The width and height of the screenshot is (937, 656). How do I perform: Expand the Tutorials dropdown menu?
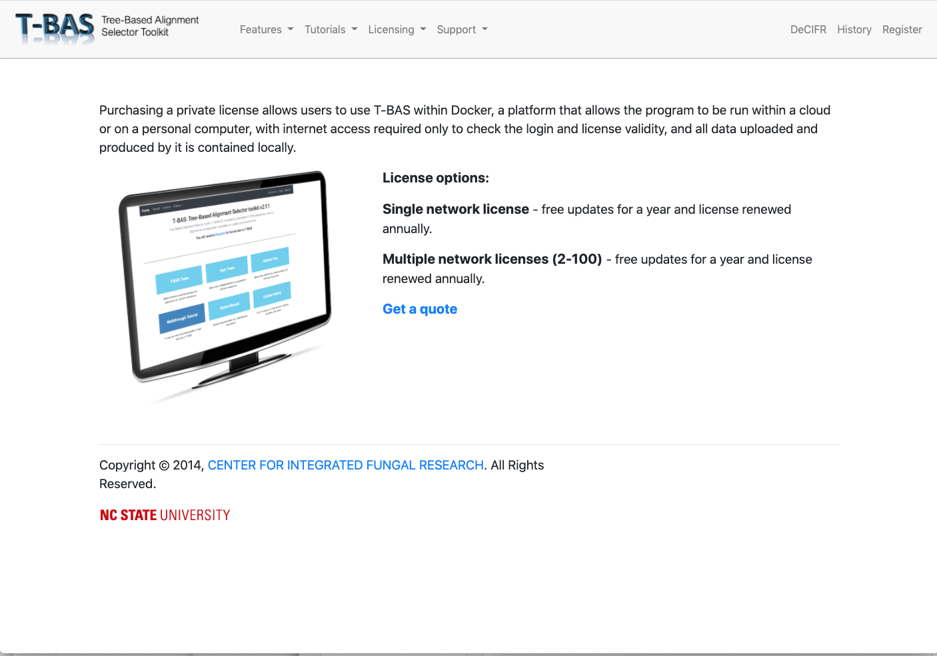tap(331, 29)
